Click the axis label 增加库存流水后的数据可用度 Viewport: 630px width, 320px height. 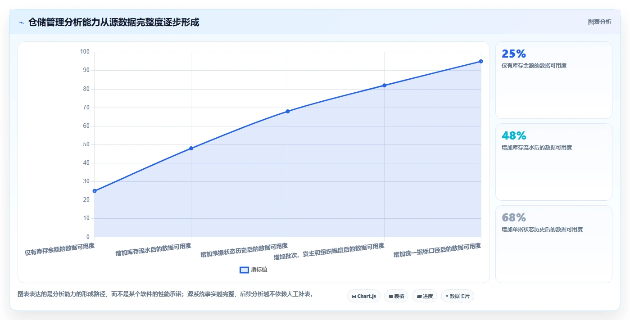pos(153,249)
